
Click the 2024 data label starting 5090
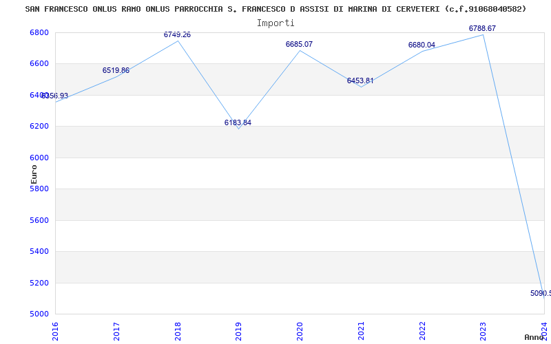tap(541, 294)
